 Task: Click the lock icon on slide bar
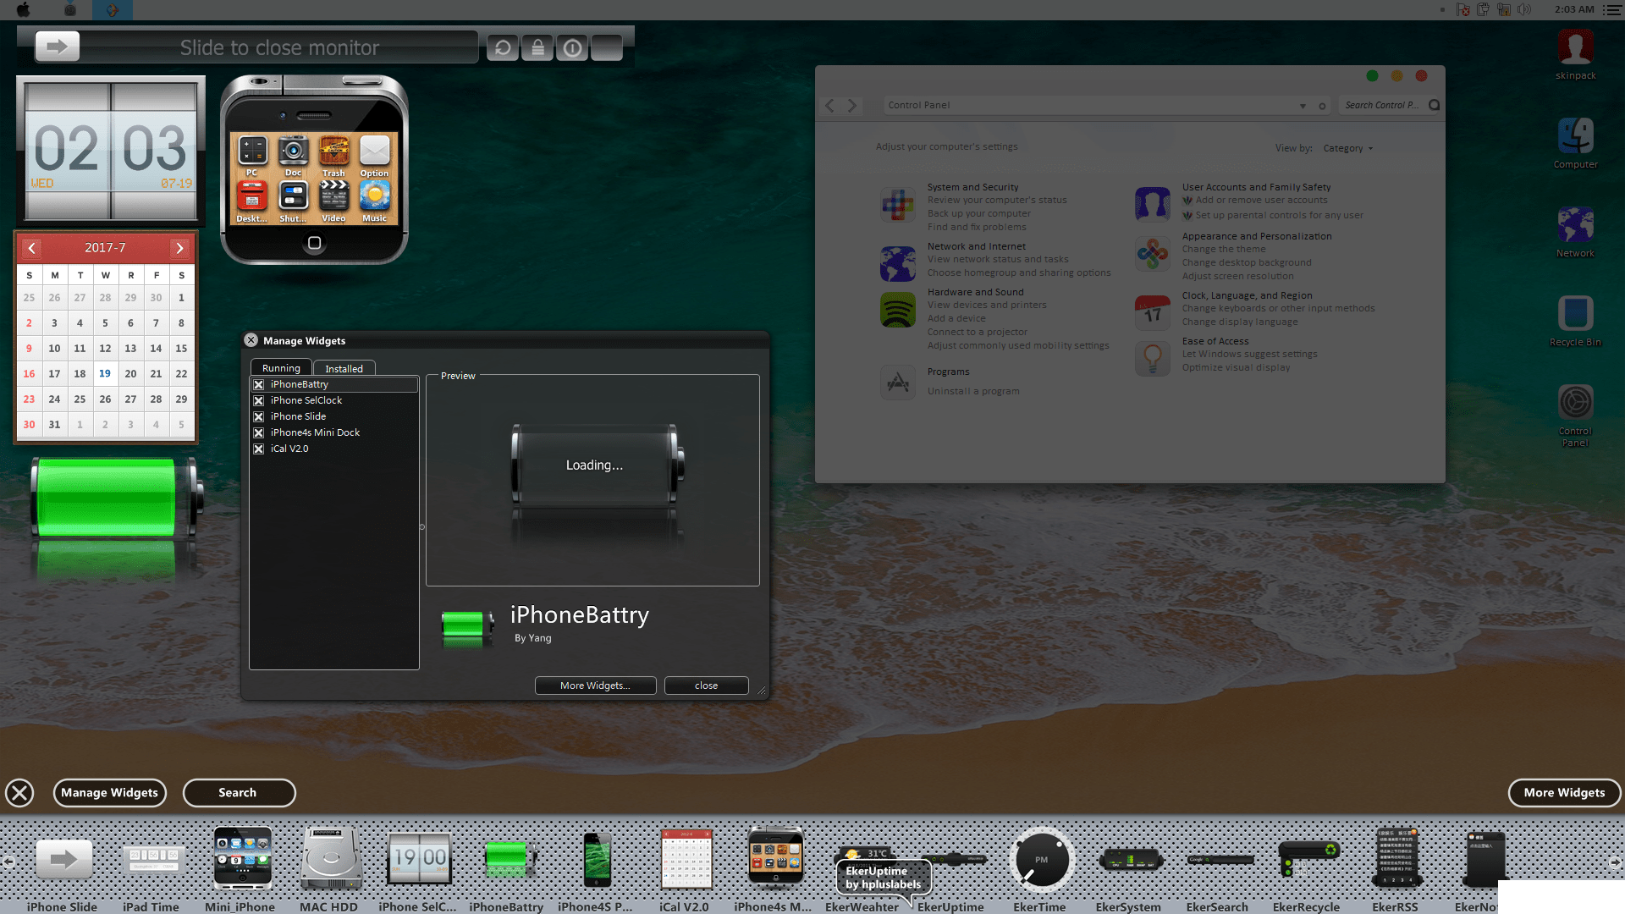point(537,47)
